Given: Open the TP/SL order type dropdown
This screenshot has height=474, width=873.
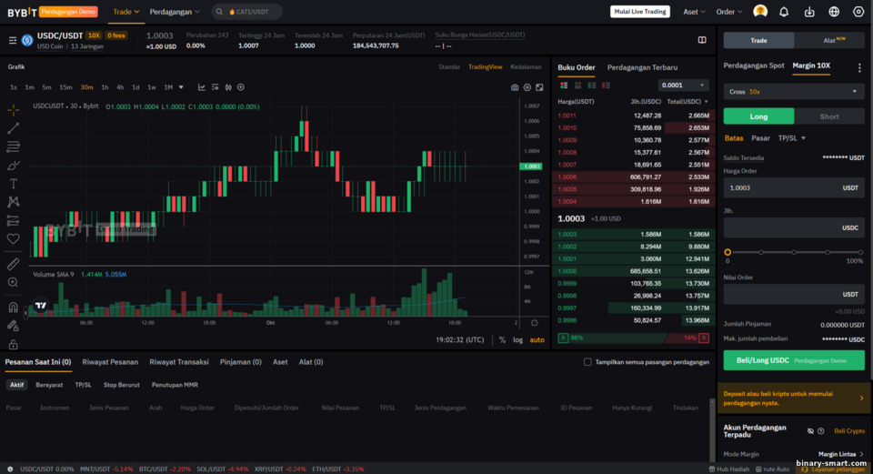Looking at the screenshot, I should click(792, 138).
